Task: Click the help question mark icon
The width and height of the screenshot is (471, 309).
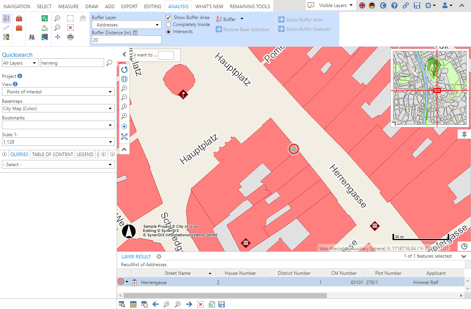Action: pyautogui.click(x=394, y=5)
